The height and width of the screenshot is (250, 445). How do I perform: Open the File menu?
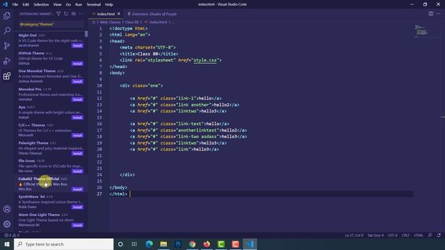15,5
